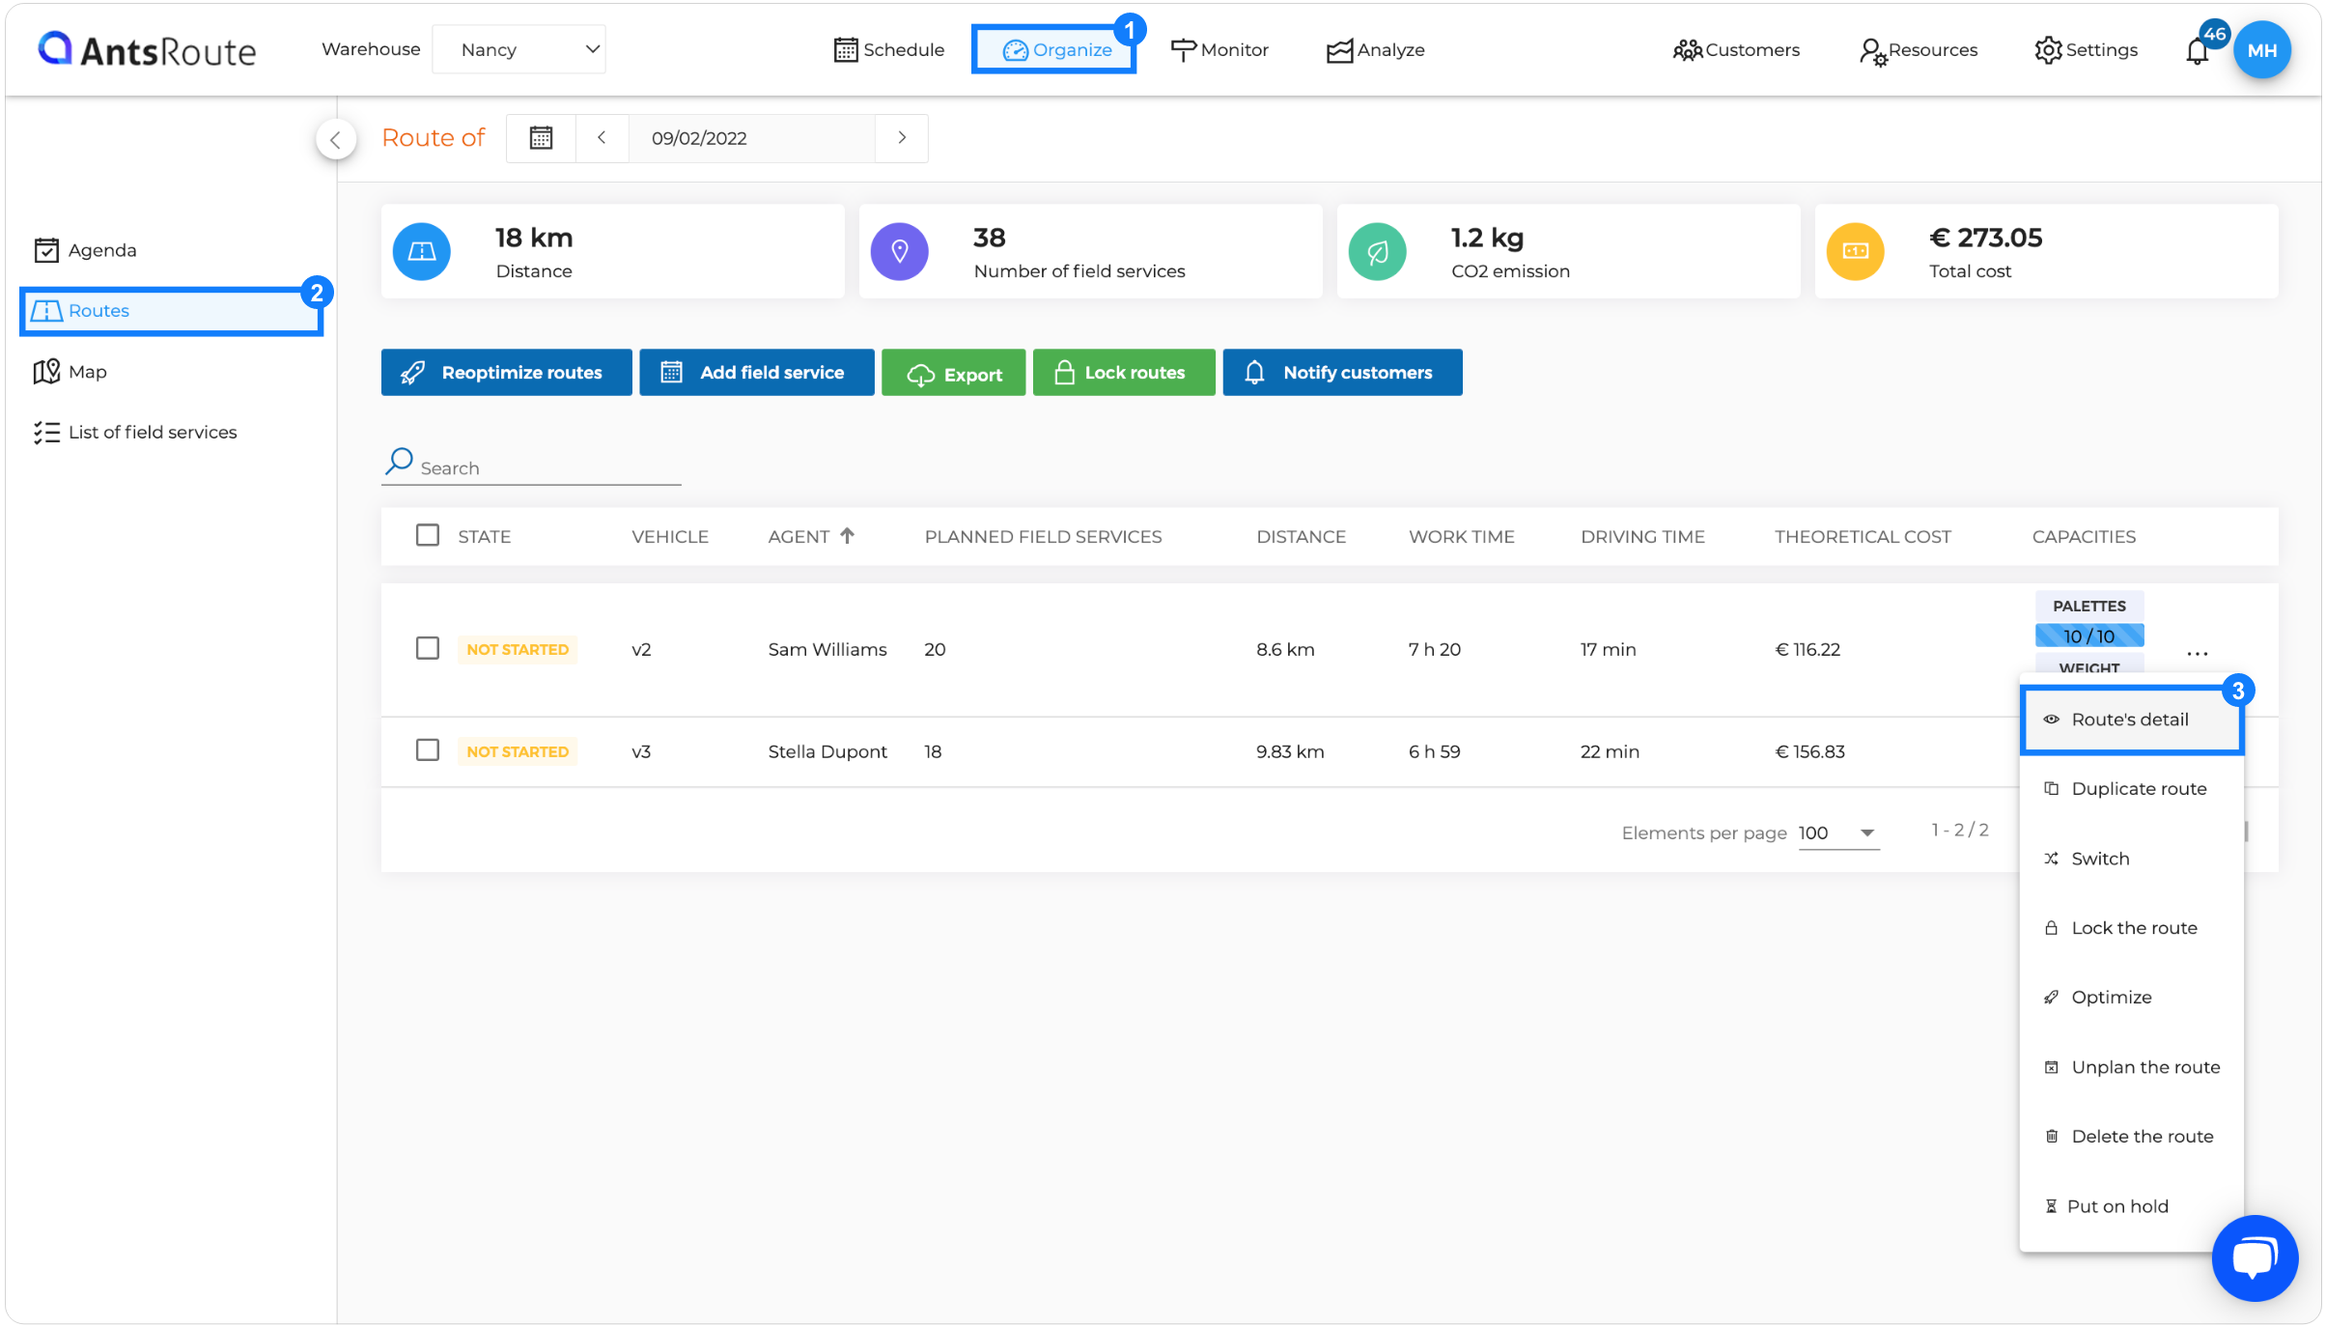This screenshot has width=2326, height=1327.
Task: Click the VEHICLE column header
Action: [x=670, y=537]
